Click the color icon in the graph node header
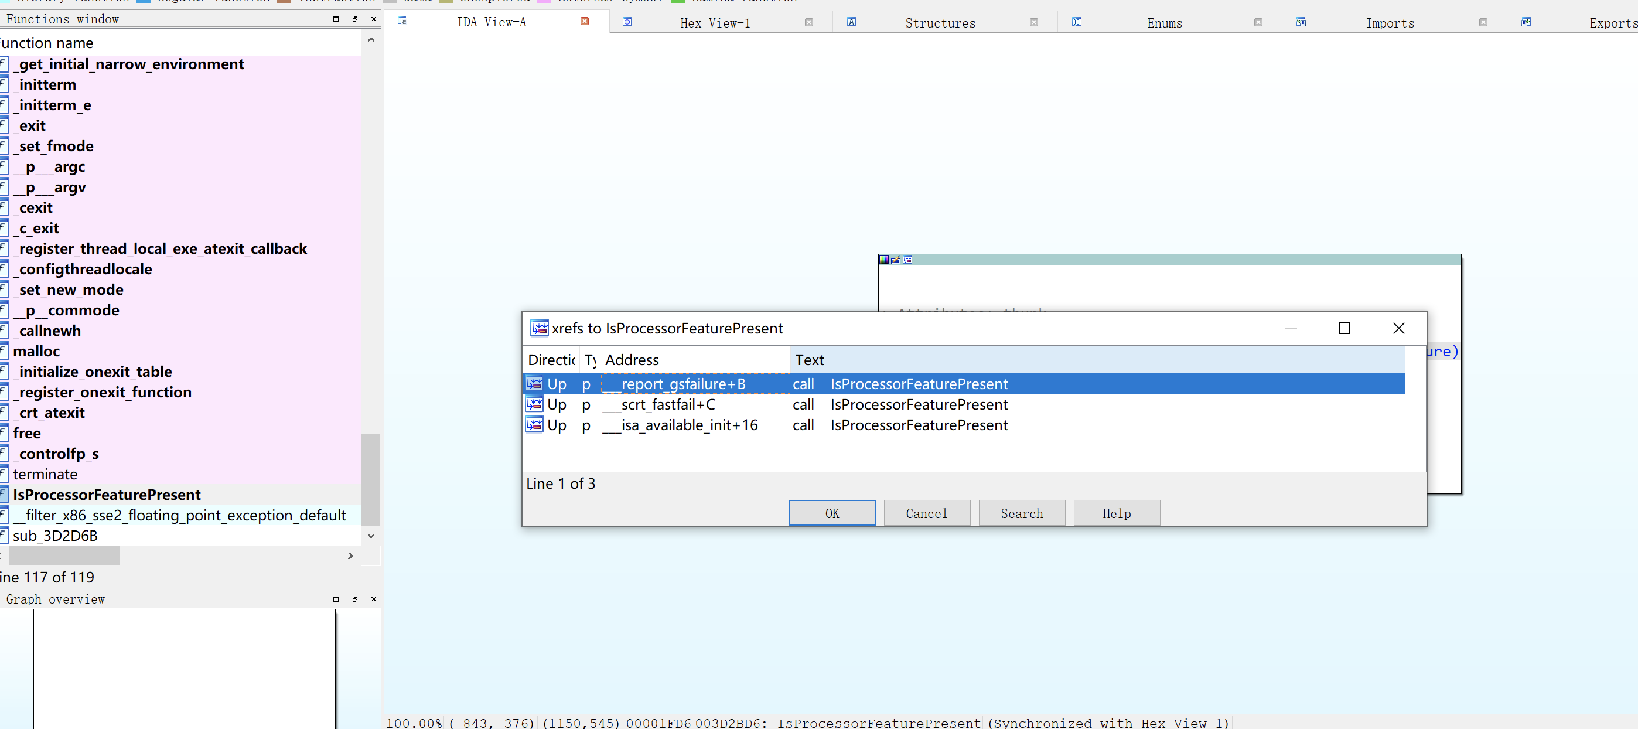This screenshot has height=729, width=1638. [x=884, y=260]
